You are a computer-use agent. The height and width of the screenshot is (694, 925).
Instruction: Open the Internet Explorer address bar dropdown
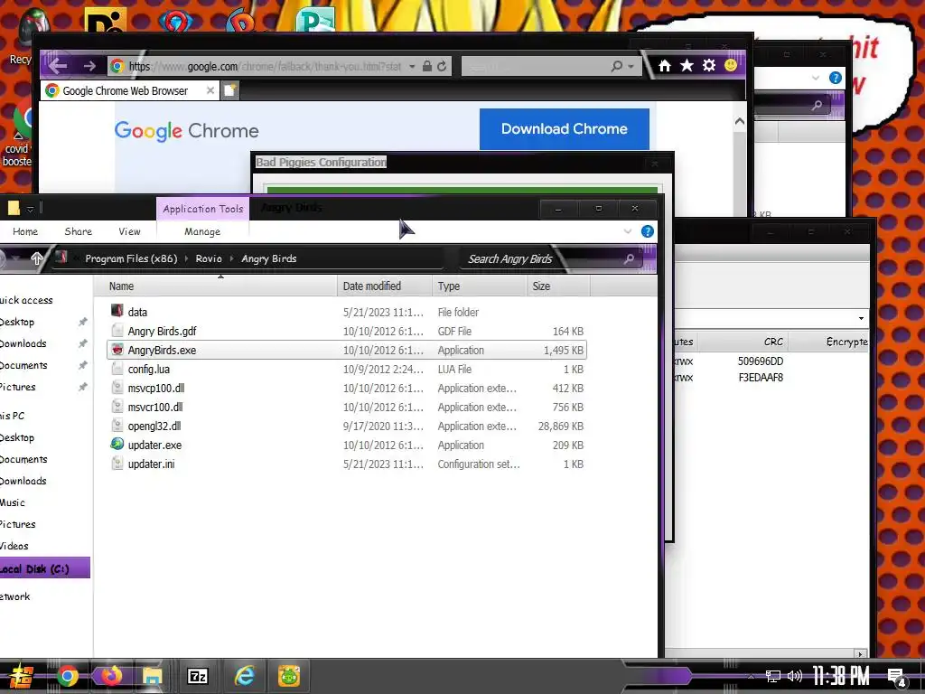pyautogui.click(x=412, y=66)
